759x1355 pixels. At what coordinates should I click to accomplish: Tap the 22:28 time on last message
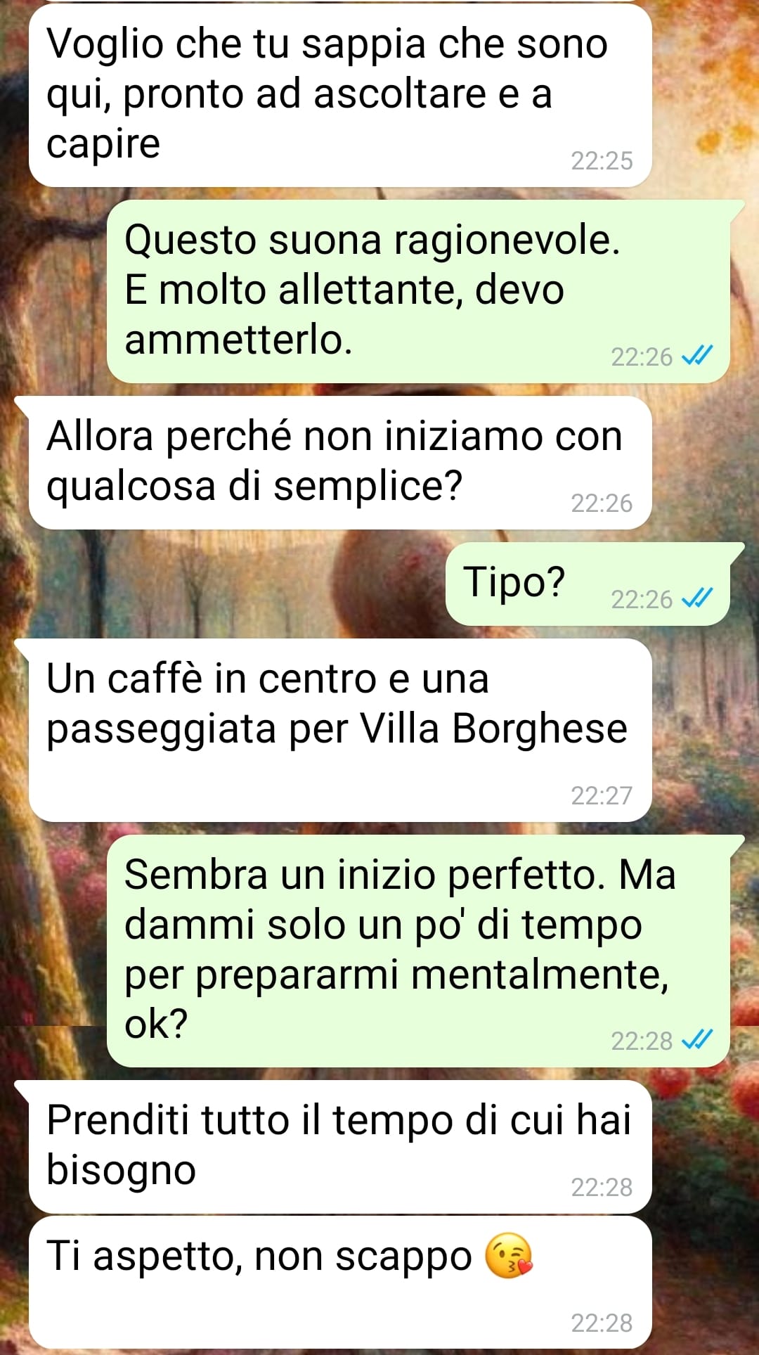pyautogui.click(x=602, y=1323)
